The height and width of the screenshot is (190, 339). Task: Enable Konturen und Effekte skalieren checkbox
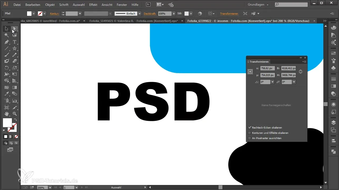[x=249, y=133]
